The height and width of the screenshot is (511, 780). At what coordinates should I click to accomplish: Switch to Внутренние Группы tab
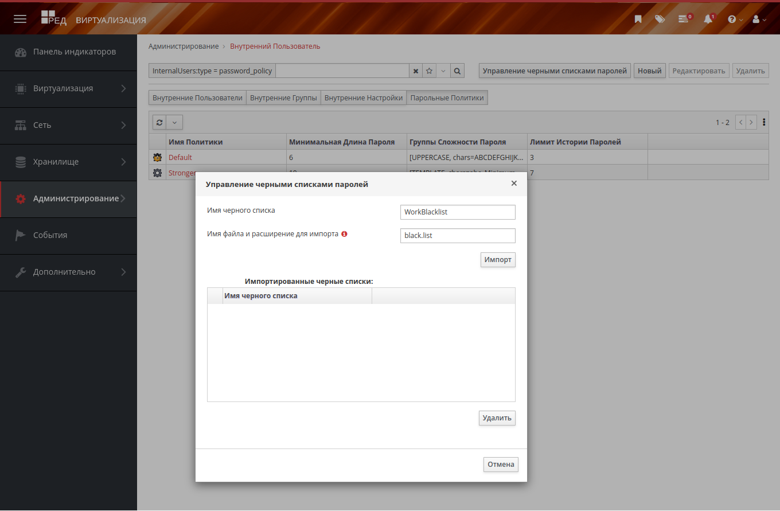coord(283,98)
